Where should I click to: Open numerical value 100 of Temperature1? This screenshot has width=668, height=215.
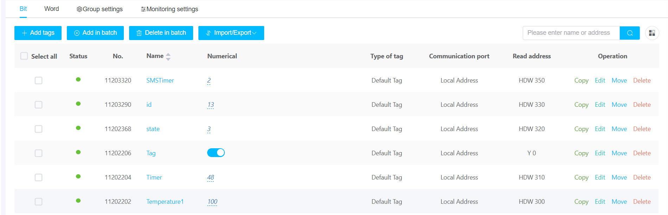(x=212, y=202)
